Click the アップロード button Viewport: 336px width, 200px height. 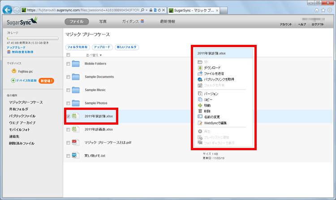[102, 47]
